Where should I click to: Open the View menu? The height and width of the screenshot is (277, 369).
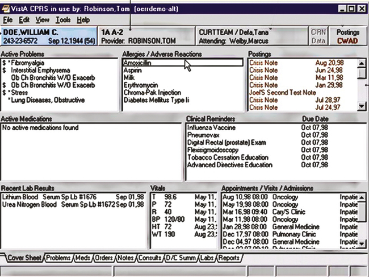pyautogui.click(x=41, y=20)
